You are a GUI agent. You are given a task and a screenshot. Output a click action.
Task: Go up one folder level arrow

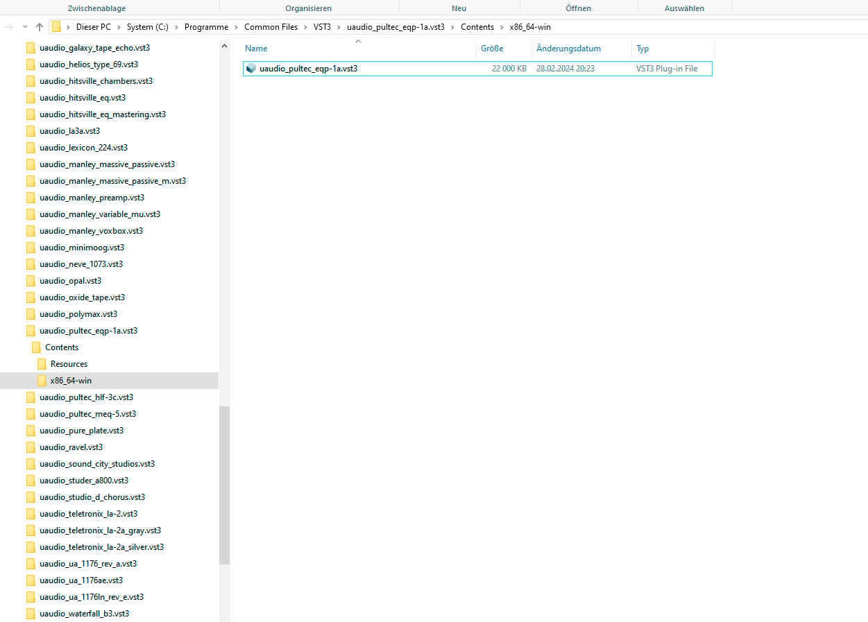[40, 27]
